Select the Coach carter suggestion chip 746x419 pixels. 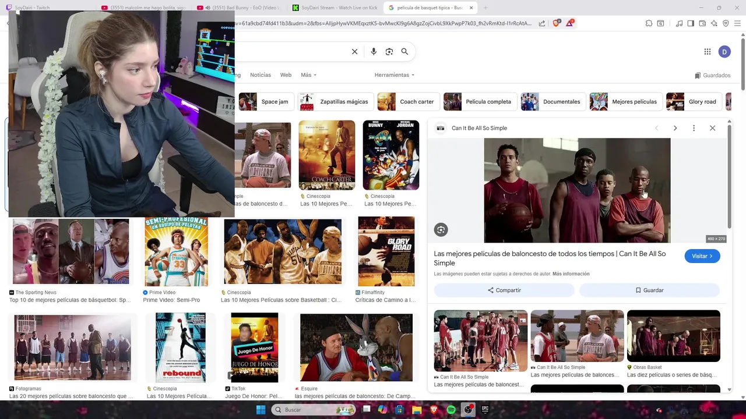click(x=408, y=102)
